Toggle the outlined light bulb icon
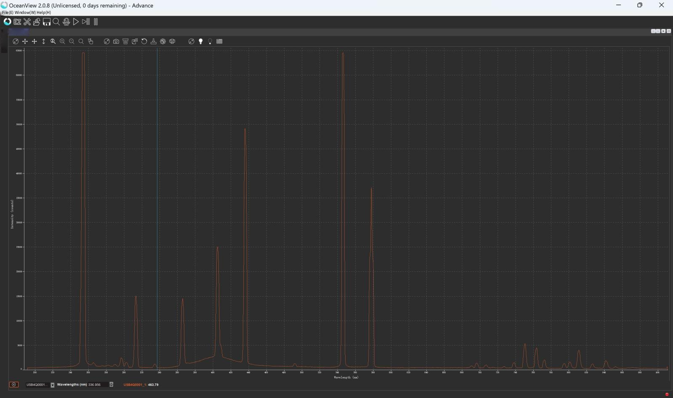This screenshot has width=673, height=398. [210, 41]
